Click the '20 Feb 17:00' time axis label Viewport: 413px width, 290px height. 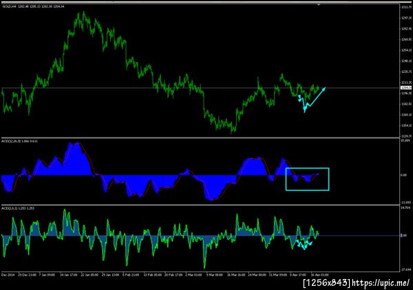[x=173, y=275]
